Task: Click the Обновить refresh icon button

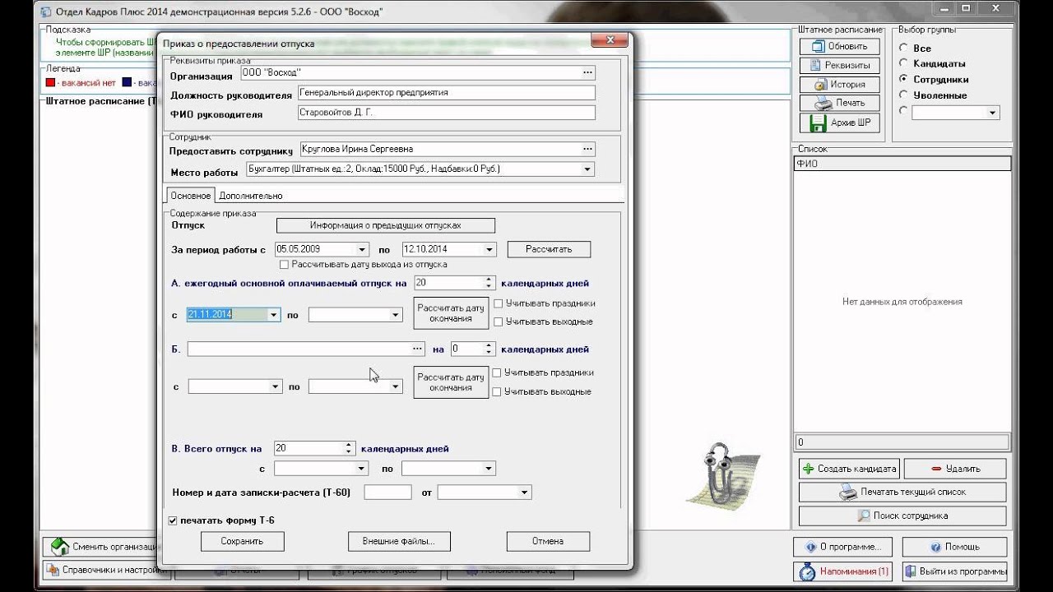Action: (x=839, y=46)
